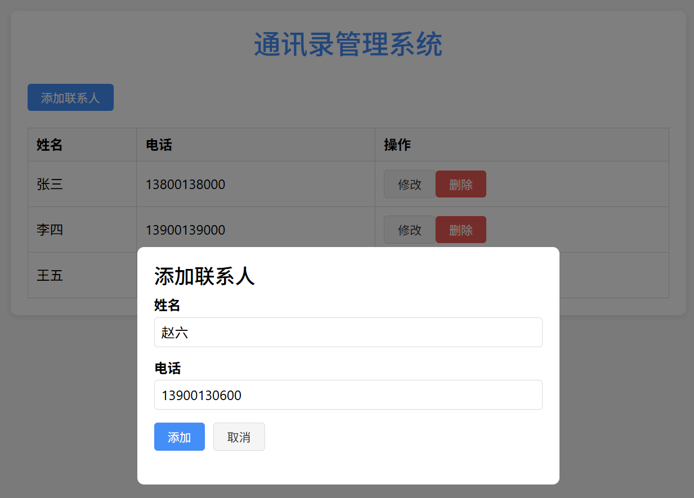Click the 通讯录管理系统 page title
The height and width of the screenshot is (498, 694).
pos(348,44)
